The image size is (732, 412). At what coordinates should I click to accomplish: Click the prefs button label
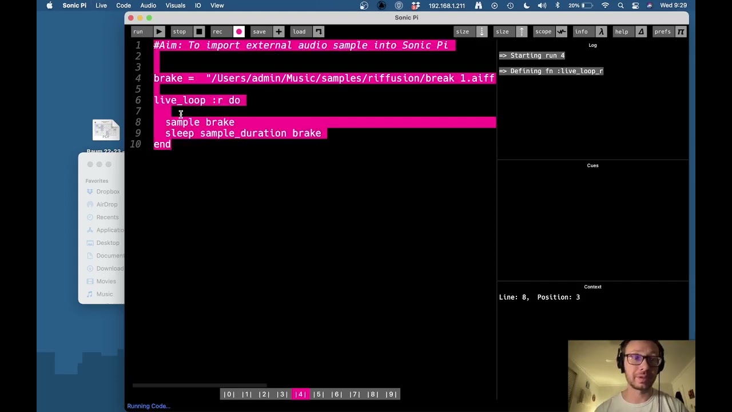pyautogui.click(x=663, y=31)
